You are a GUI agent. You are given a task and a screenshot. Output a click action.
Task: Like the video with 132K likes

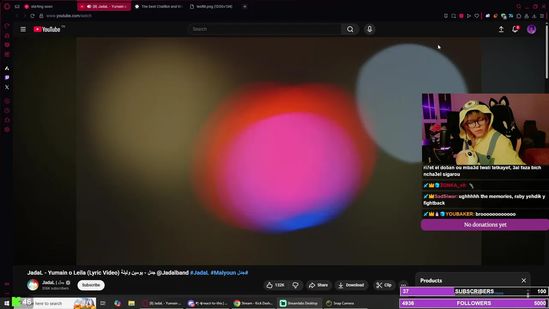[275, 285]
